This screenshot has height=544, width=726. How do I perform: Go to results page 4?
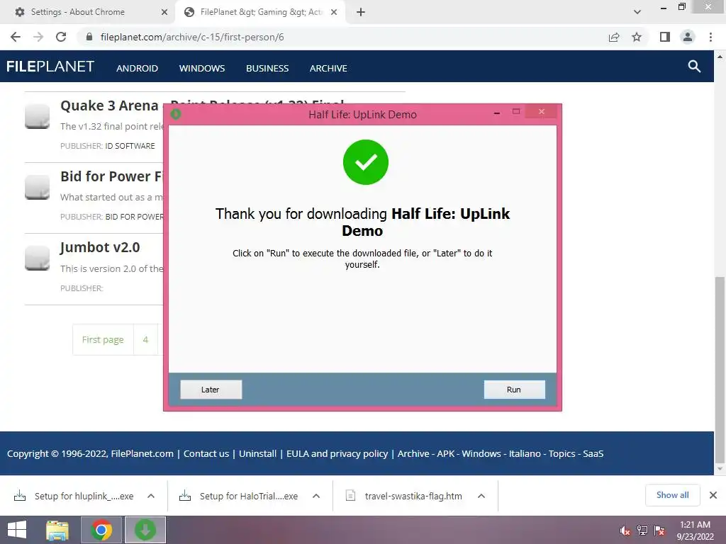[145, 339]
